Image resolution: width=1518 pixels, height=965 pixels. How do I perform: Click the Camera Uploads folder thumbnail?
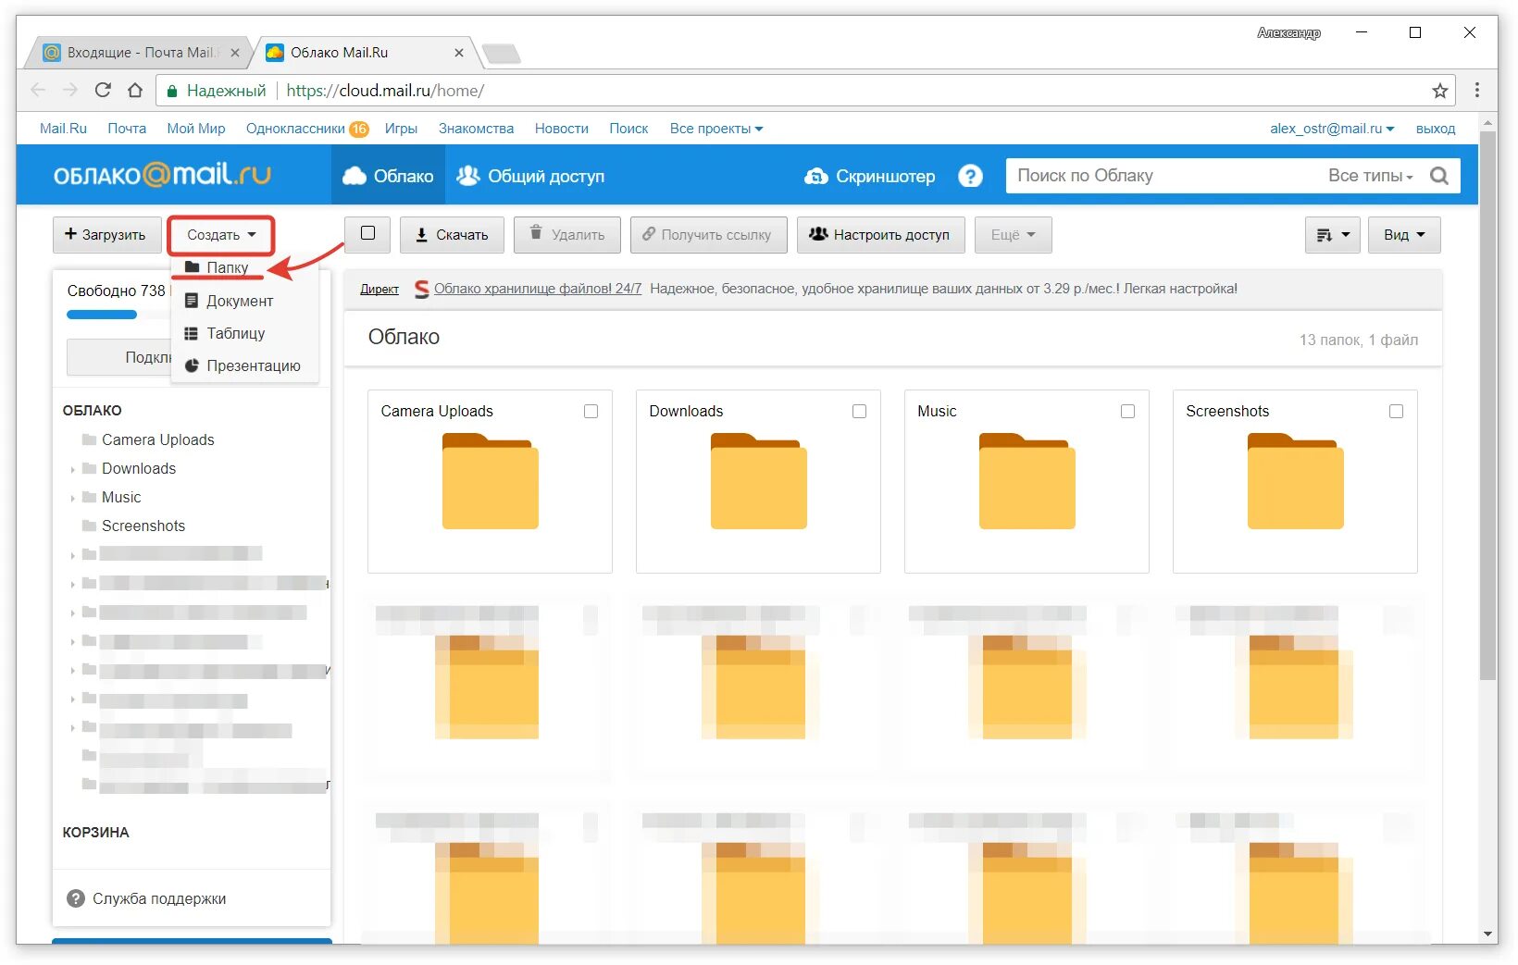(490, 482)
